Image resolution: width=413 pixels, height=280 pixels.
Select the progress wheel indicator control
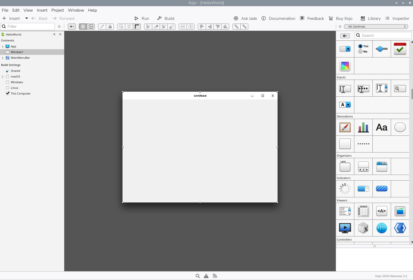(x=345, y=189)
